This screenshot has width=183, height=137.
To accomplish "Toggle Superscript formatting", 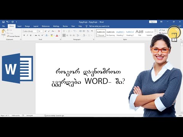I will coord(42,35).
